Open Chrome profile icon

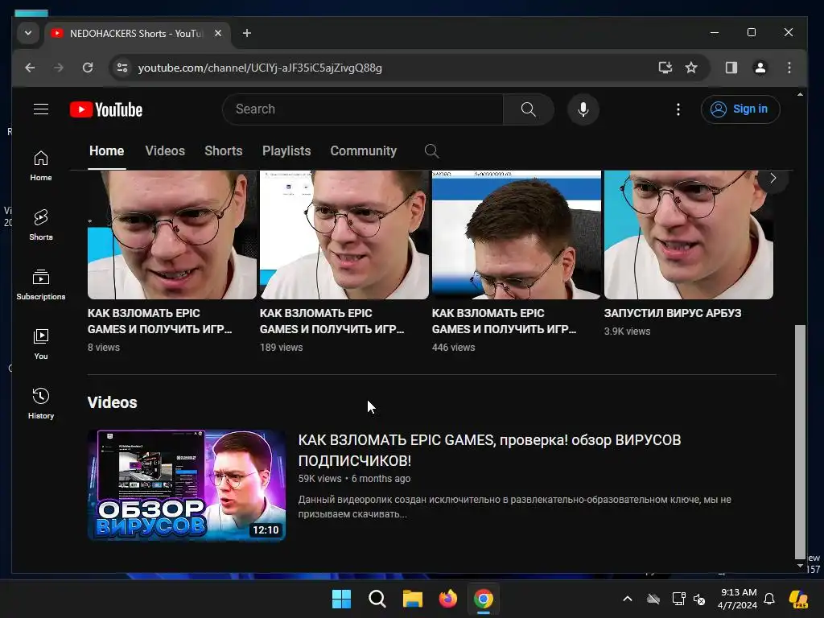coord(760,68)
